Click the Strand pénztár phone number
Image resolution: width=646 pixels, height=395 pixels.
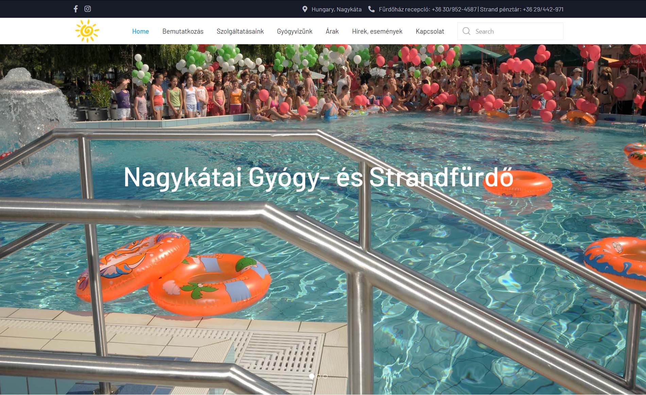click(543, 9)
